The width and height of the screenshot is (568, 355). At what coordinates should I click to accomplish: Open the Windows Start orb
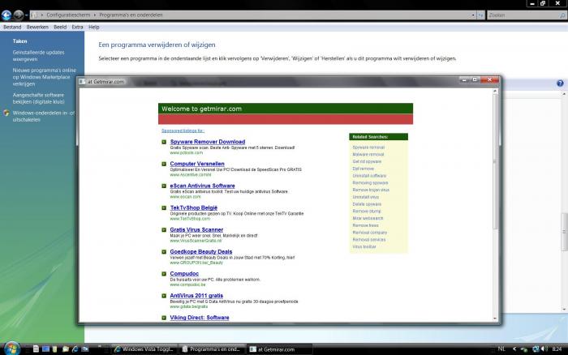(11, 349)
